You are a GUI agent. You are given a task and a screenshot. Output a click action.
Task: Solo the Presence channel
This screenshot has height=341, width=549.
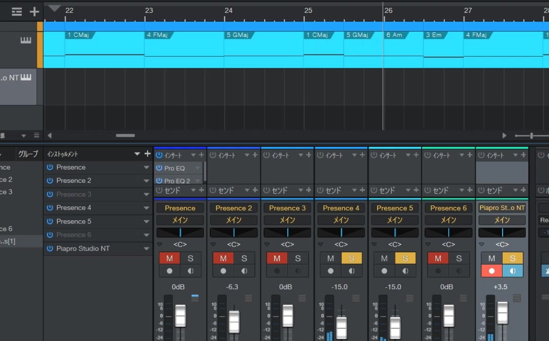pyautogui.click(x=190, y=258)
